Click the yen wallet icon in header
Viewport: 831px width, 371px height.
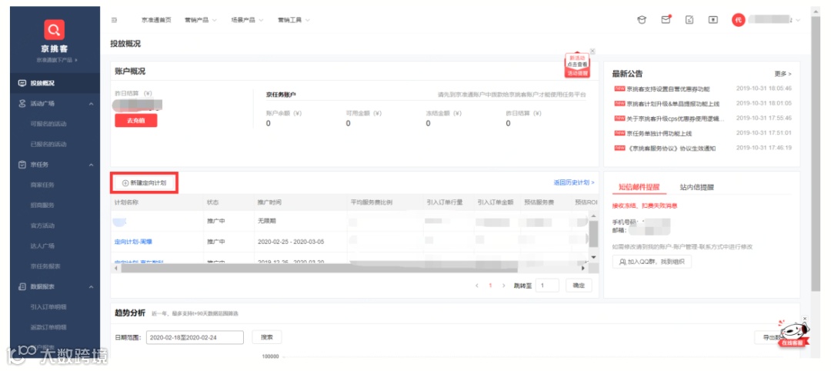713,19
